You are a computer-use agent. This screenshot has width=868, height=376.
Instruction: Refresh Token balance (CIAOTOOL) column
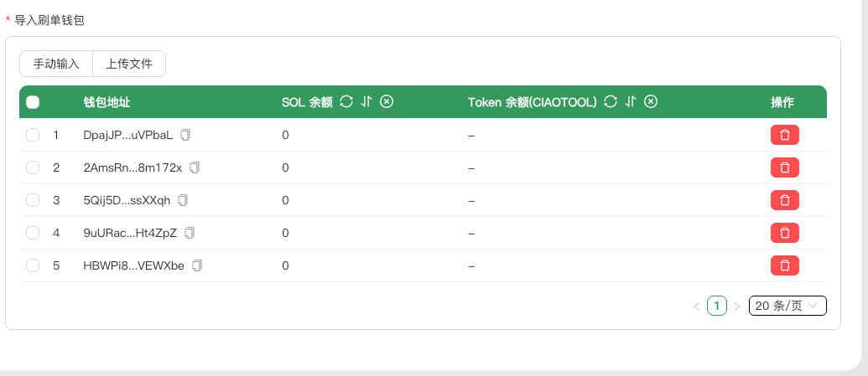click(x=611, y=101)
